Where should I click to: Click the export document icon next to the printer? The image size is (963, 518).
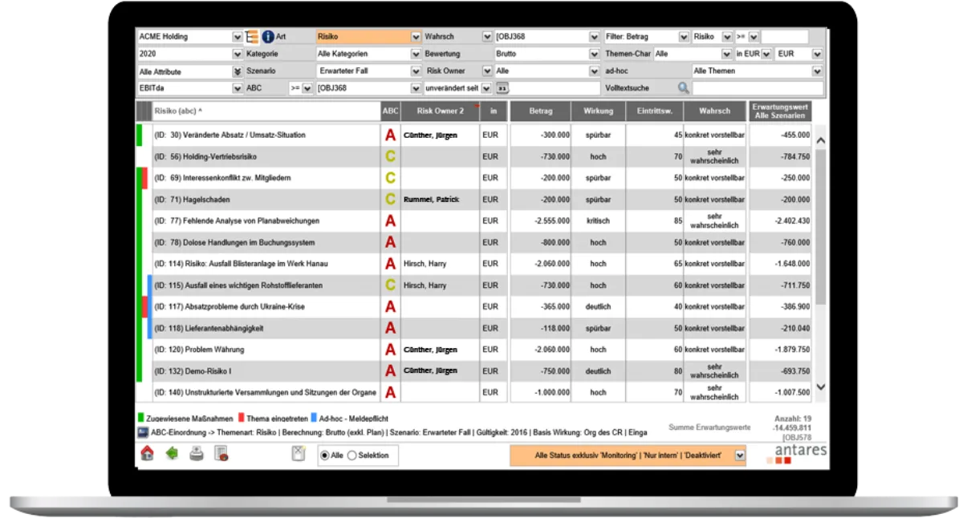pyautogui.click(x=221, y=455)
